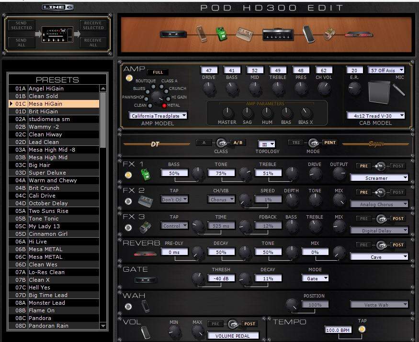The width and height of the screenshot is (419, 342).
Task: Flip the DT Class A/AB switch
Action: [222, 143]
